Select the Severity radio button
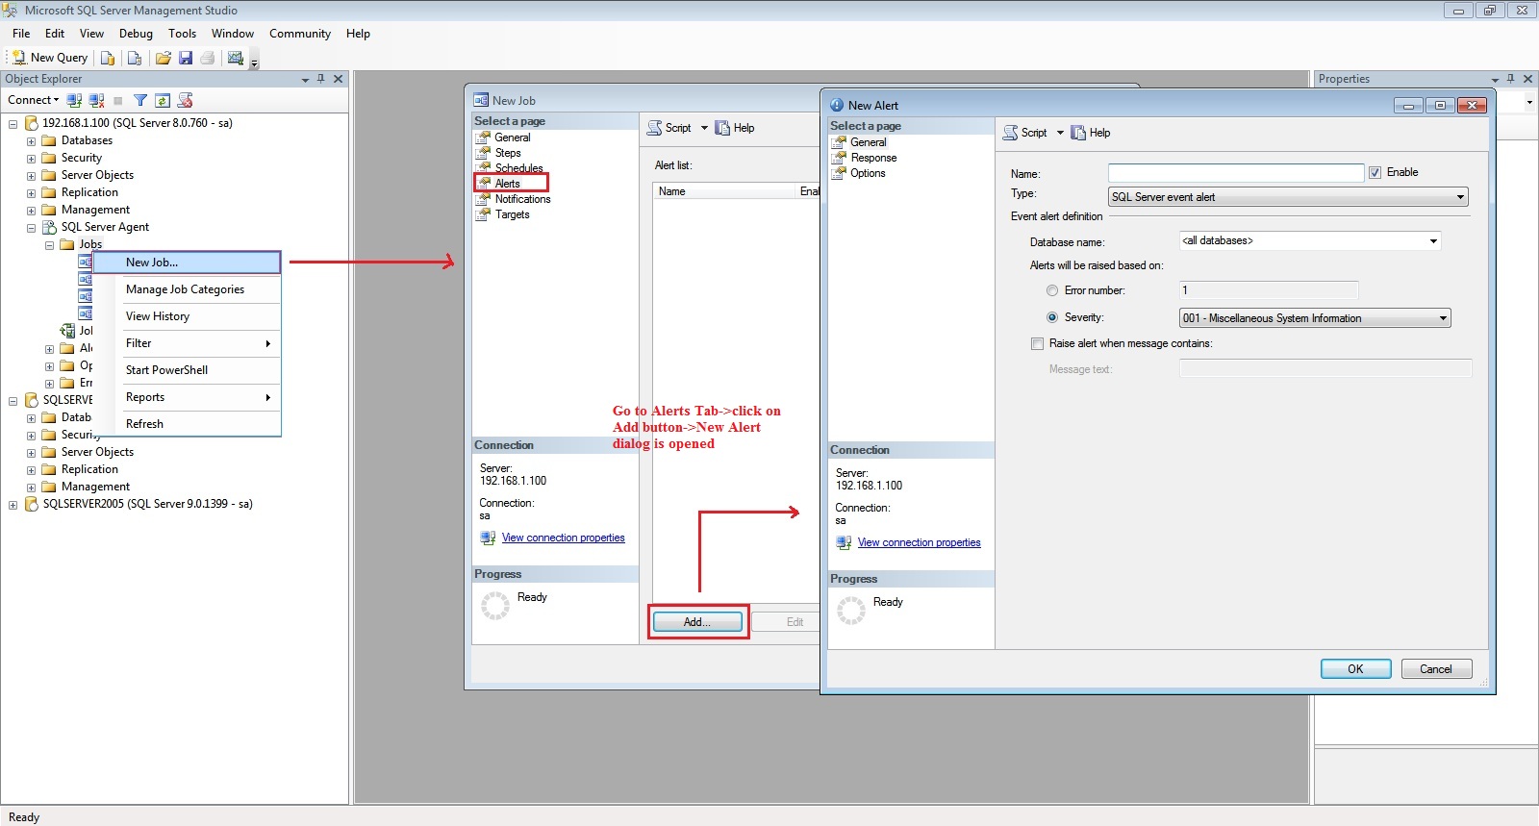This screenshot has height=826, width=1539. 1052,317
